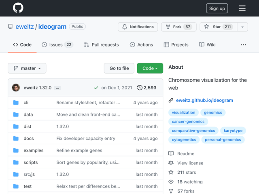
Task: Open the eweitz.github.io/ideogram website link
Action: (x=204, y=100)
